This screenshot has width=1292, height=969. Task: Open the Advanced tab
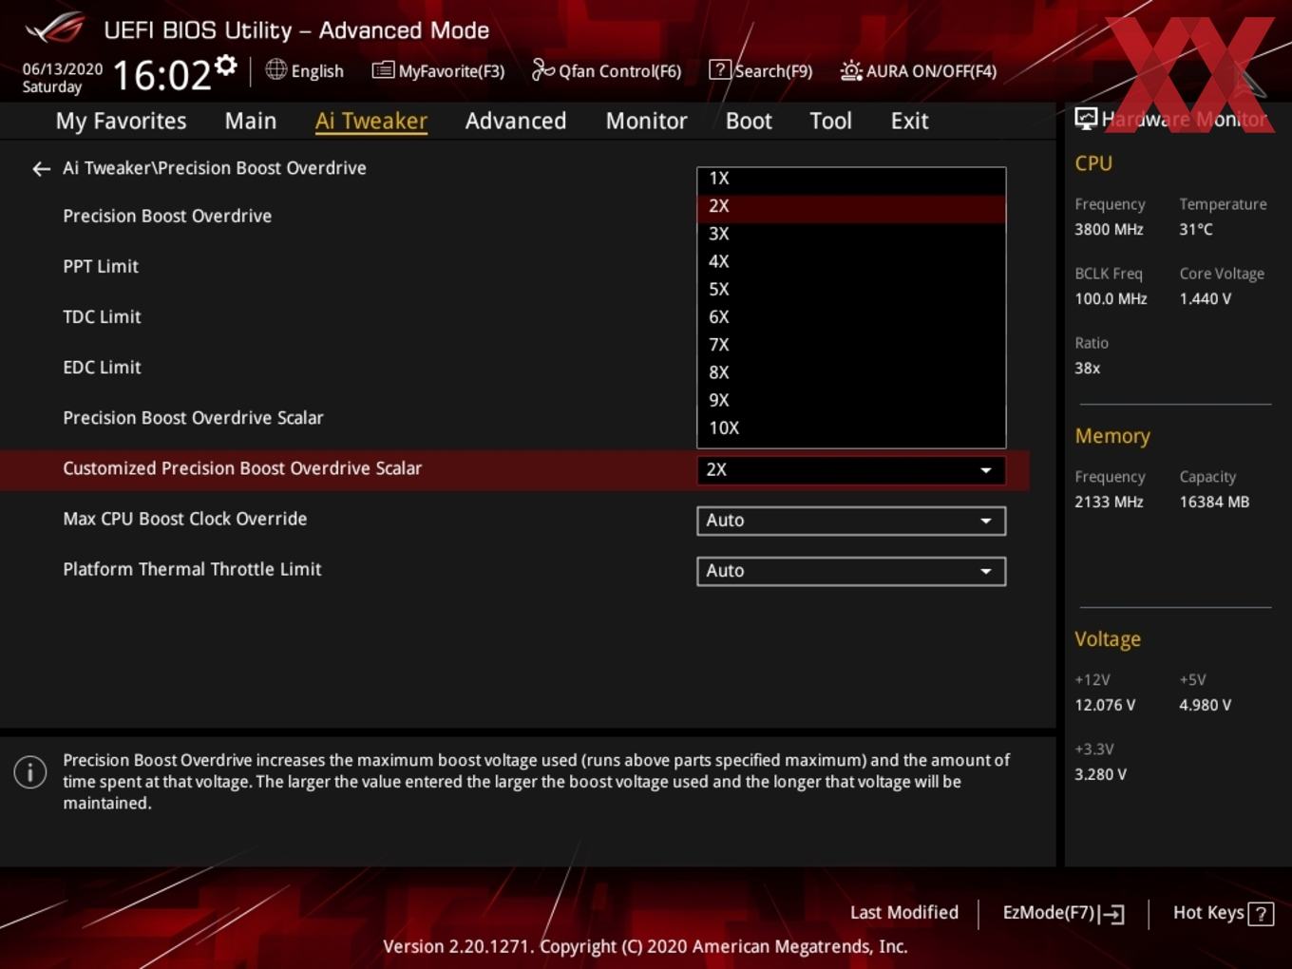[x=516, y=121]
